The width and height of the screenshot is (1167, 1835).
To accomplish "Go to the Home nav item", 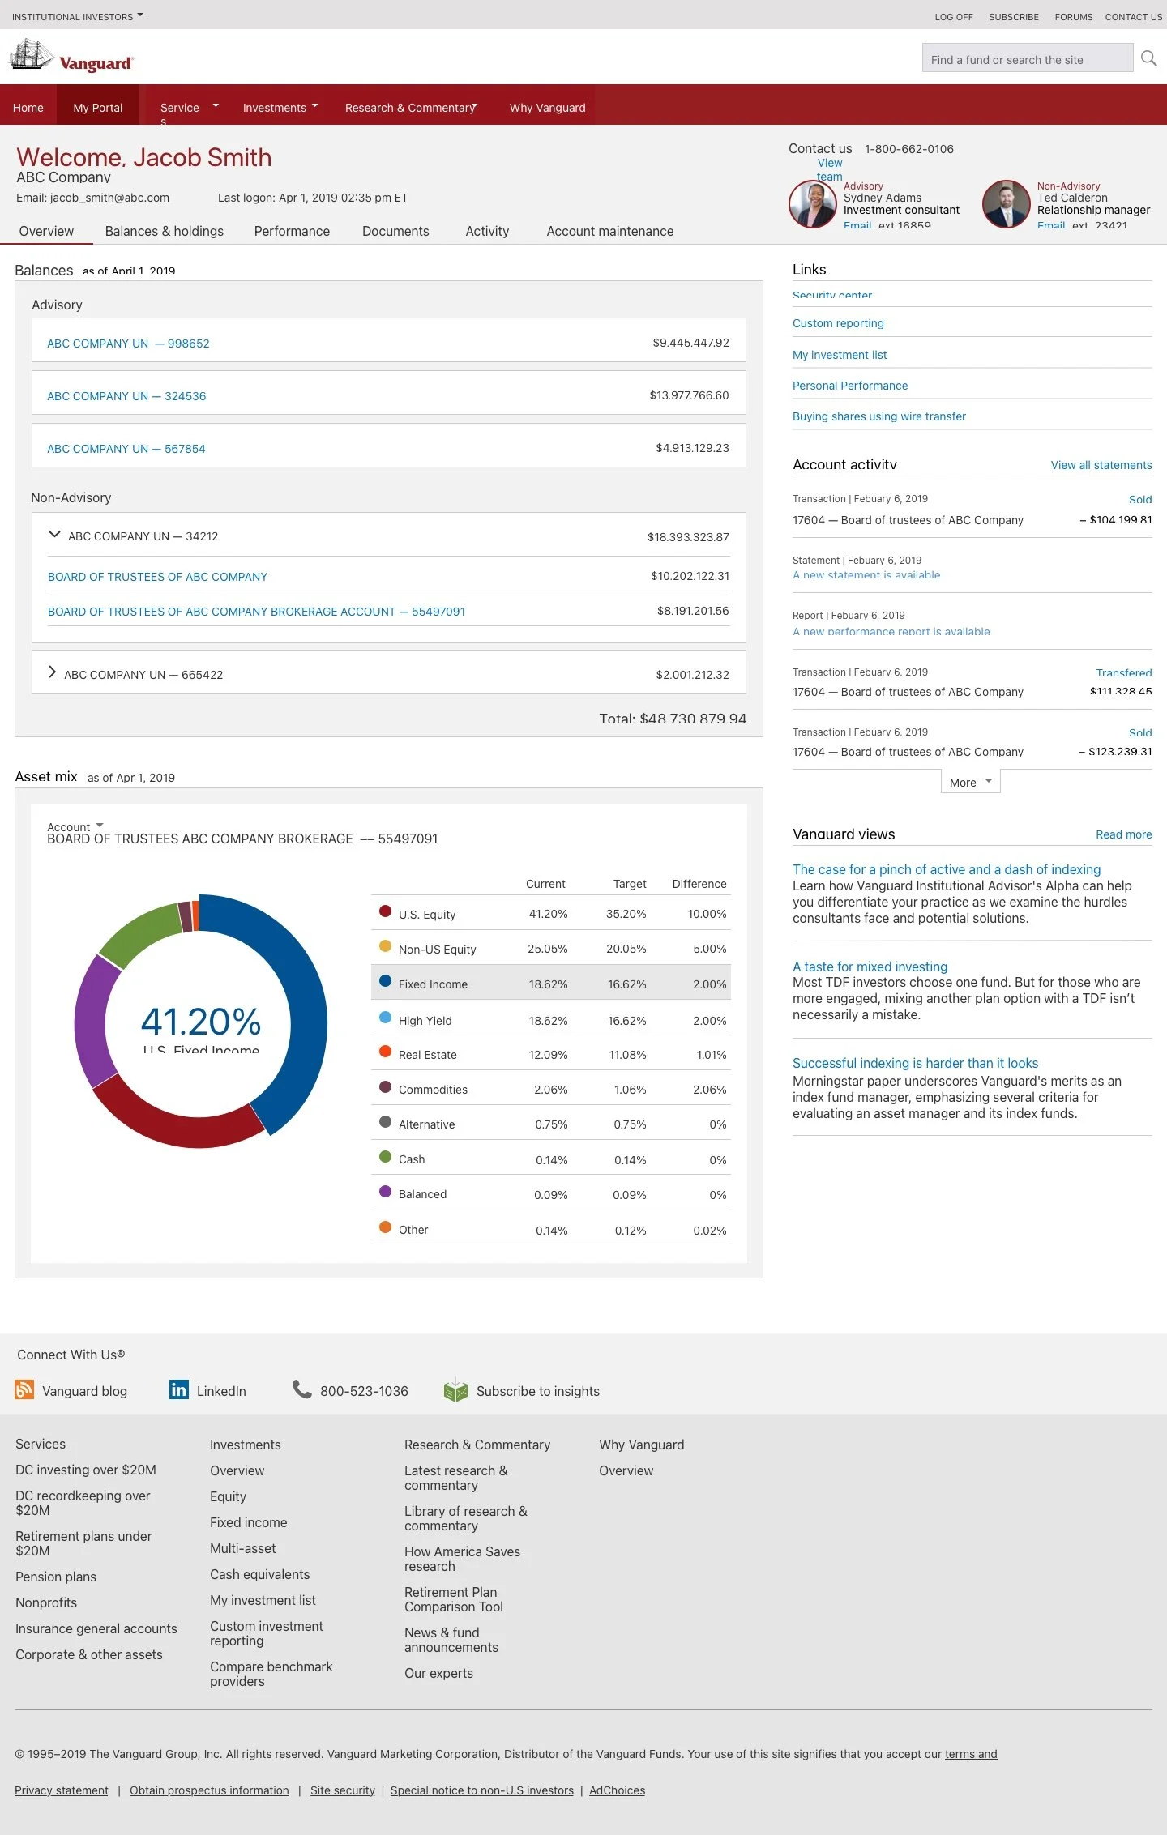I will click(x=28, y=107).
